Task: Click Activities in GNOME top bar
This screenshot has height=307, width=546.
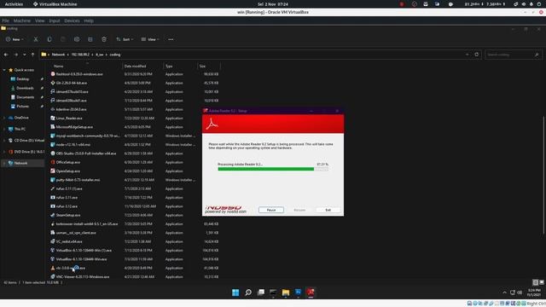Action: click(14, 4)
